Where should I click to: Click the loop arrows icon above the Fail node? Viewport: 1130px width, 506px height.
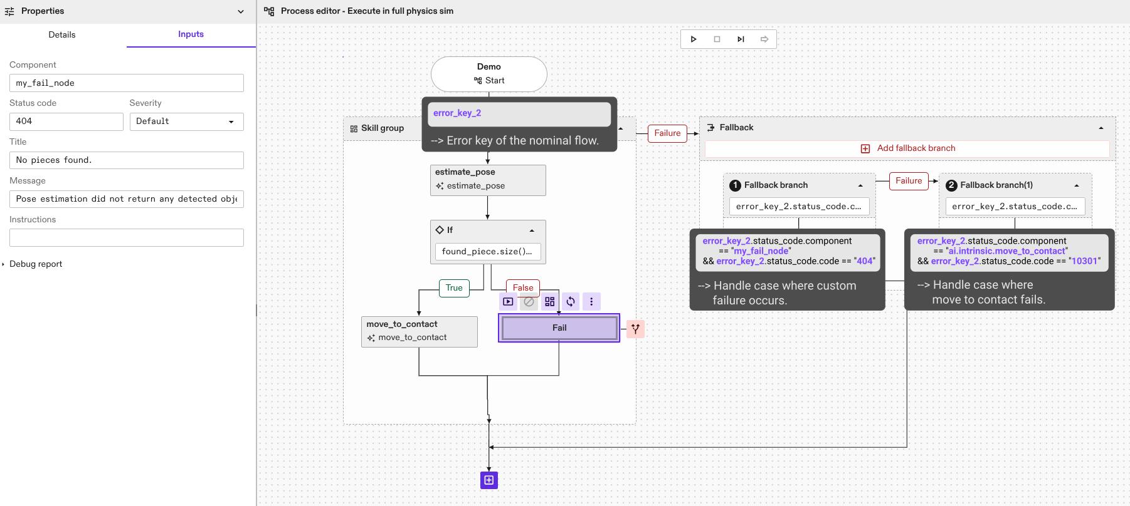pyautogui.click(x=571, y=302)
